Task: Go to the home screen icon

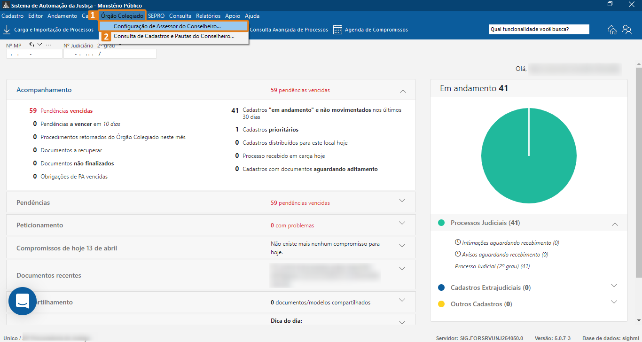Action: point(612,30)
